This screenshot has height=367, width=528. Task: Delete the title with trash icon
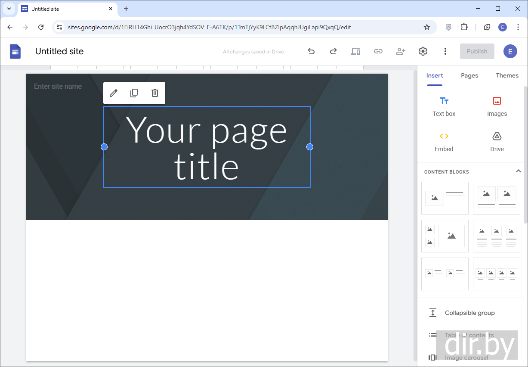(x=155, y=93)
